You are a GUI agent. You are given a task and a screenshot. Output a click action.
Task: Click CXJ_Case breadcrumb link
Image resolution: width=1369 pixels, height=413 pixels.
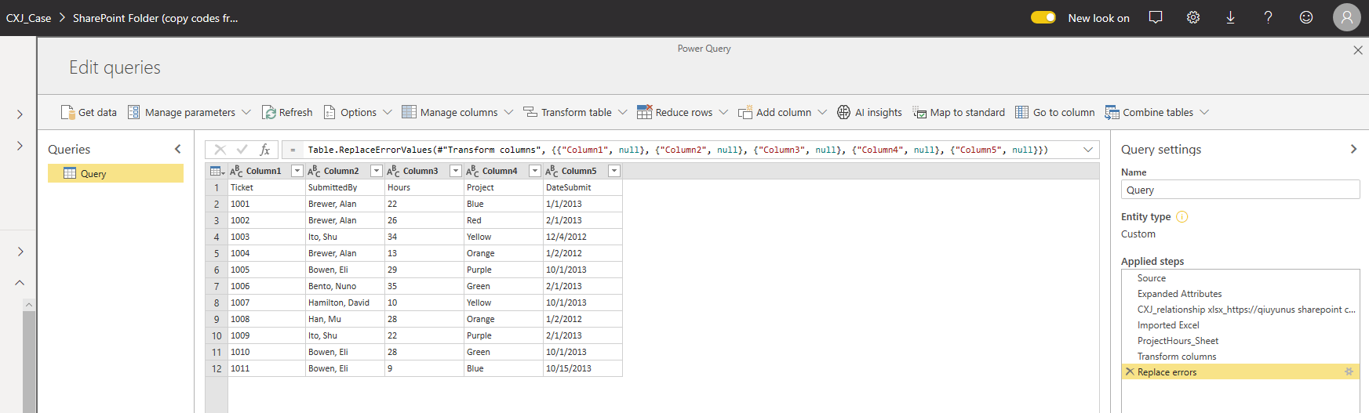click(28, 18)
